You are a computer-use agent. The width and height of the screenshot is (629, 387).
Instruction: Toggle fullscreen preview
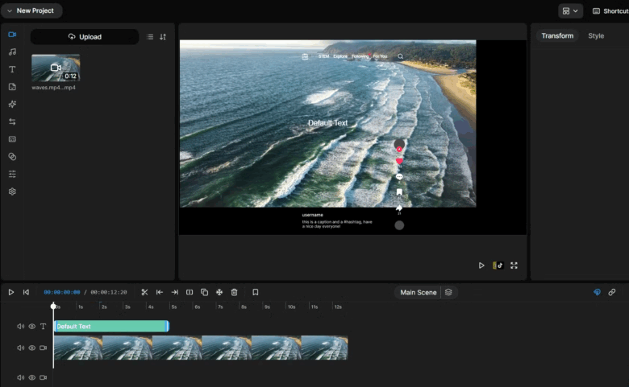click(x=514, y=266)
